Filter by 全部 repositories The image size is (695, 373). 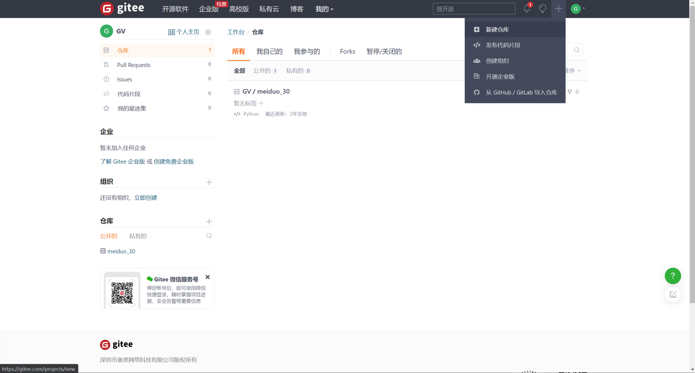239,70
